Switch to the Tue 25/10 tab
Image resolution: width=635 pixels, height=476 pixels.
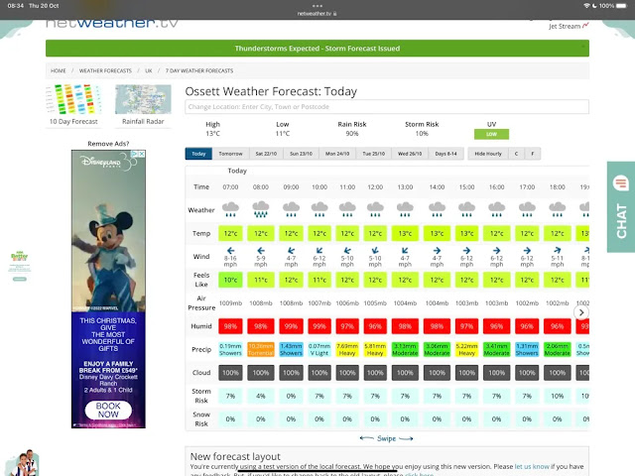(x=373, y=154)
